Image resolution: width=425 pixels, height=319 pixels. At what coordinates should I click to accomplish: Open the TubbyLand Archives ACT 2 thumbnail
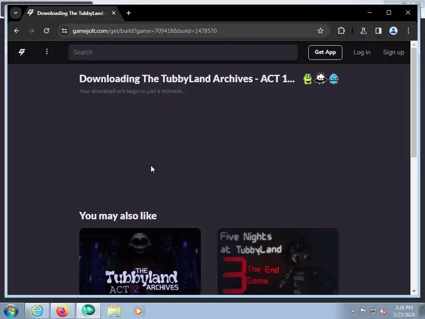coord(140,261)
